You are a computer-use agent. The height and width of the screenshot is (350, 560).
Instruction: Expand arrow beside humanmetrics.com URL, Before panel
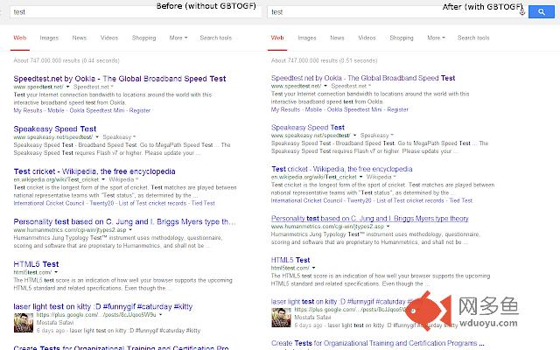[x=130, y=229]
